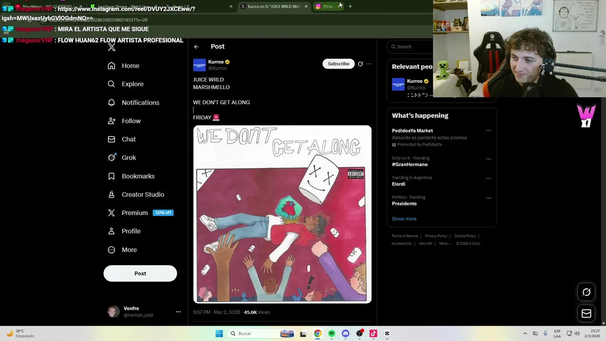This screenshot has width=606, height=341.
Task: Click Show more under What's happening
Action: (x=404, y=219)
